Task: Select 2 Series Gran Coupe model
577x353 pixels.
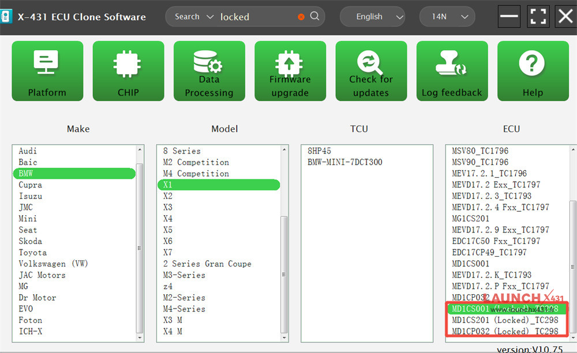Action: tap(219, 264)
